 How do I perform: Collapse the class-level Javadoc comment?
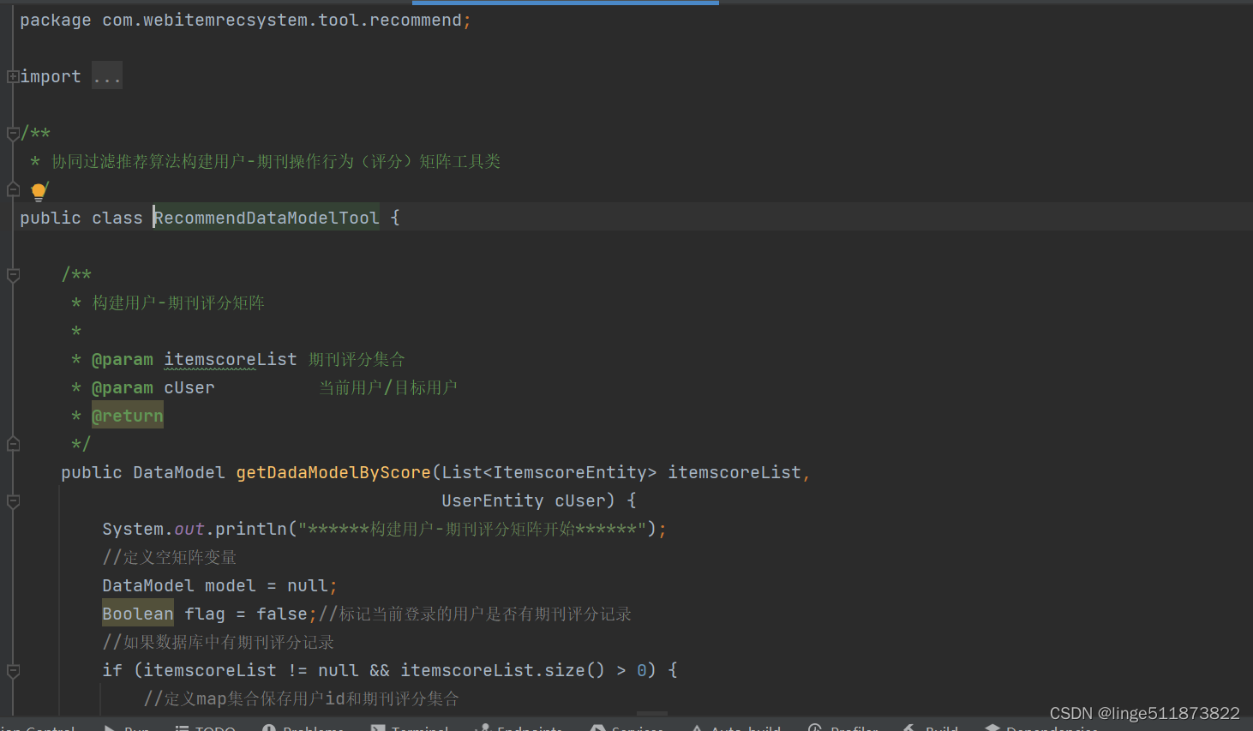click(x=13, y=134)
